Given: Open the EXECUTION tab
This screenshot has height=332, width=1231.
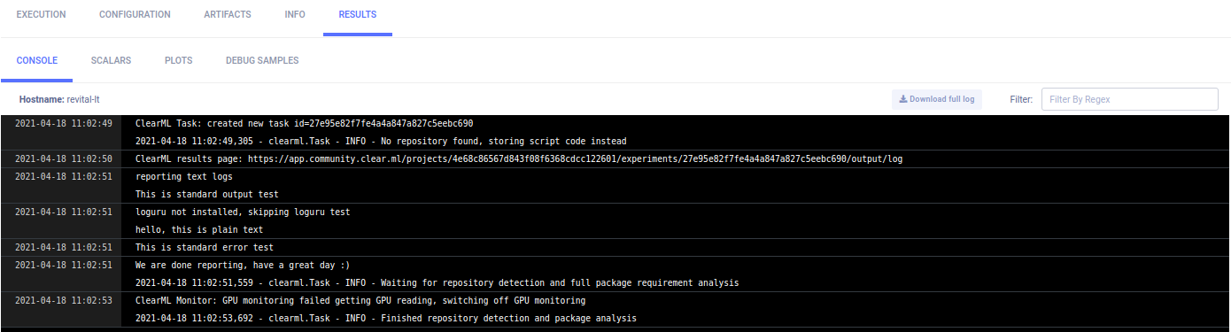Looking at the screenshot, I should click(42, 15).
